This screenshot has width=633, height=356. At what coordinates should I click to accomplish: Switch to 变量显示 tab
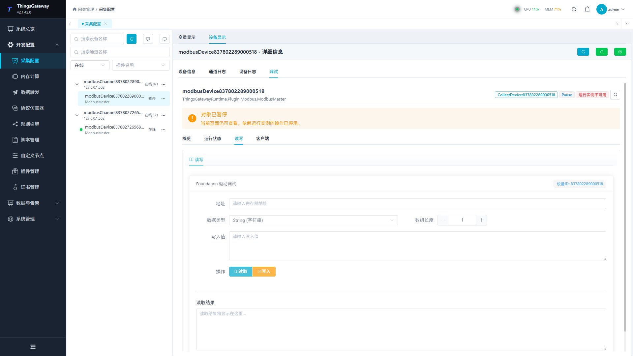[x=187, y=38]
